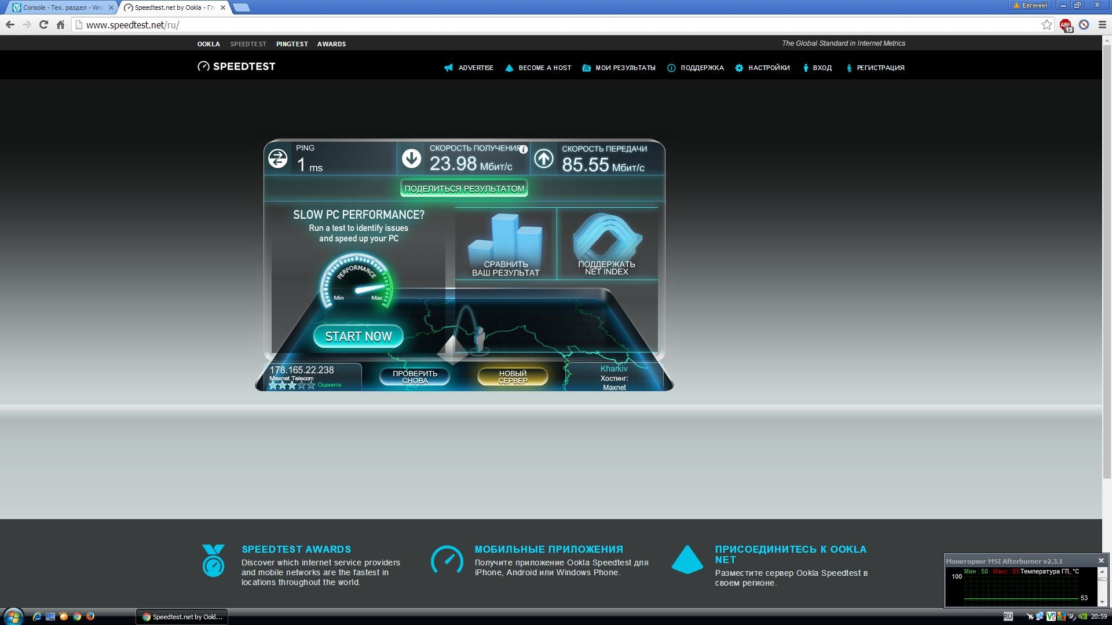
Task: Click the upload speed arrow icon
Action: 543,158
